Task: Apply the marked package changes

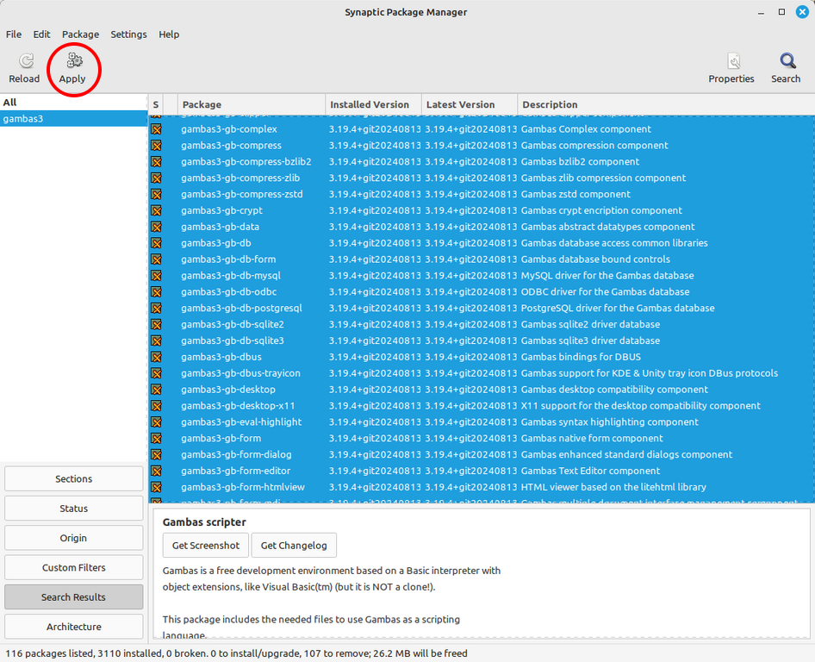Action: (x=72, y=69)
